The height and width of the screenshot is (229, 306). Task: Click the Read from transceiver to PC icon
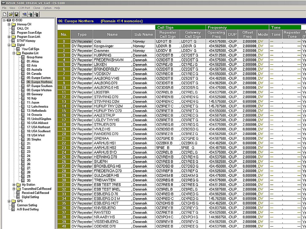(24, 14)
